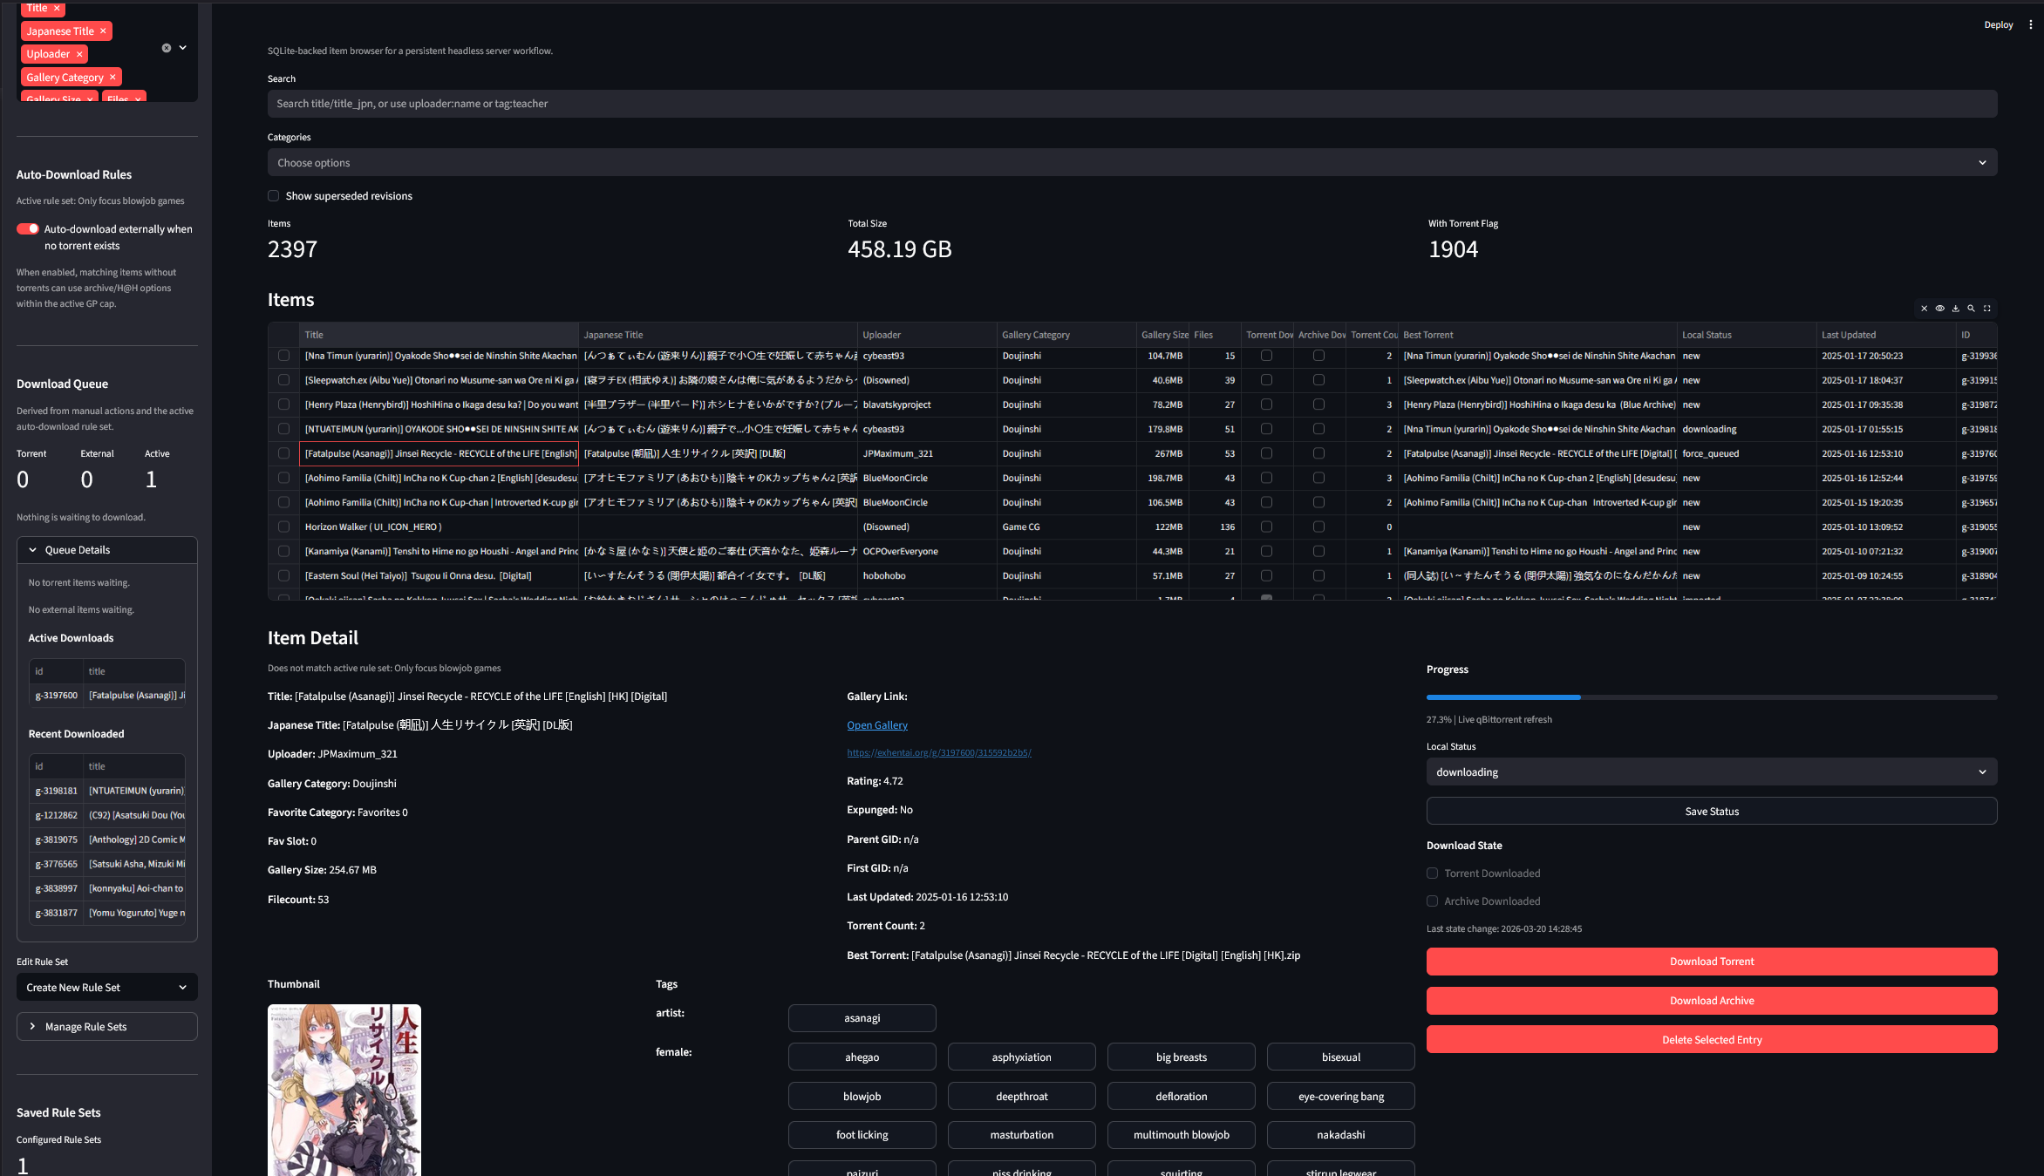Open the Open Gallery link
This screenshot has width=2044, height=1176.
pos(876,725)
